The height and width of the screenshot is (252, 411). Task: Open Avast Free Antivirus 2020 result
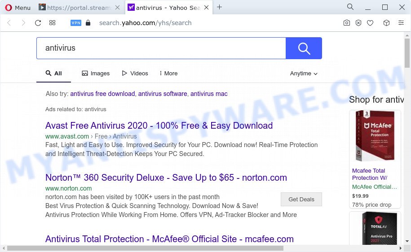click(x=159, y=126)
